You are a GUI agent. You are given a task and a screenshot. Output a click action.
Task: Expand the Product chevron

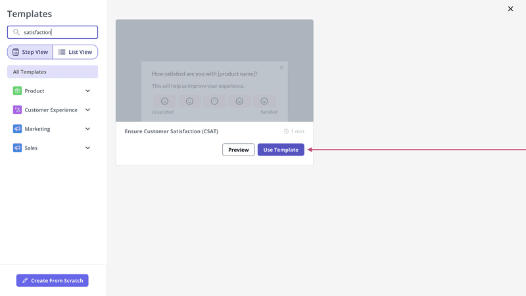(87, 91)
